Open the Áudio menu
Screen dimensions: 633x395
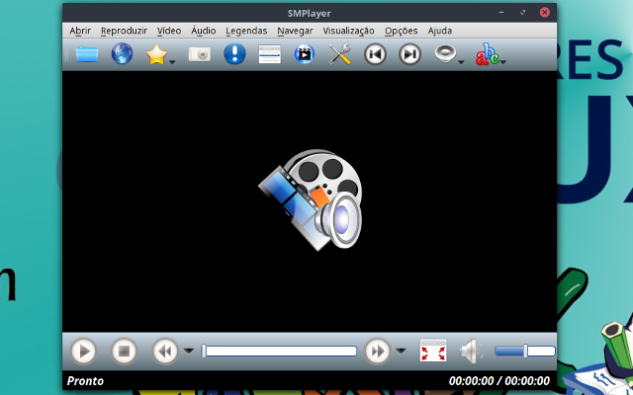204,31
